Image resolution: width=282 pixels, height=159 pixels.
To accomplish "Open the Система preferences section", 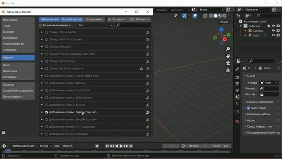I will tap(18, 85).
